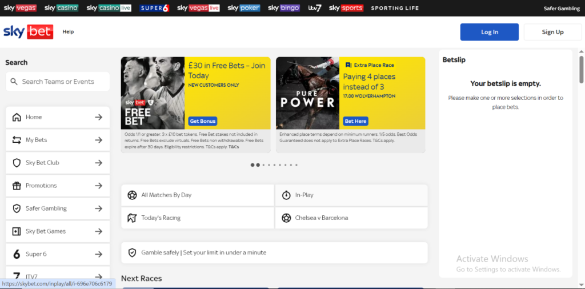
Task: Click the Sky Bet home logo
Action: [29, 31]
